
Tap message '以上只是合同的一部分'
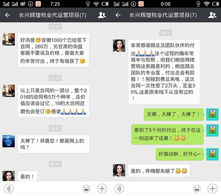53,101
